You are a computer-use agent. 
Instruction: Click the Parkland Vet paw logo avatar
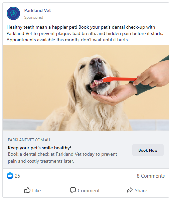coord(13,13)
